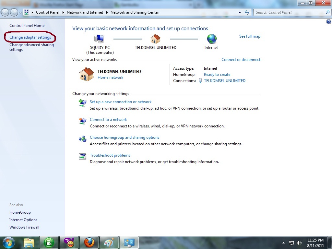
Task: Click the SQUIDY-PC computer icon
Action: click(x=99, y=39)
